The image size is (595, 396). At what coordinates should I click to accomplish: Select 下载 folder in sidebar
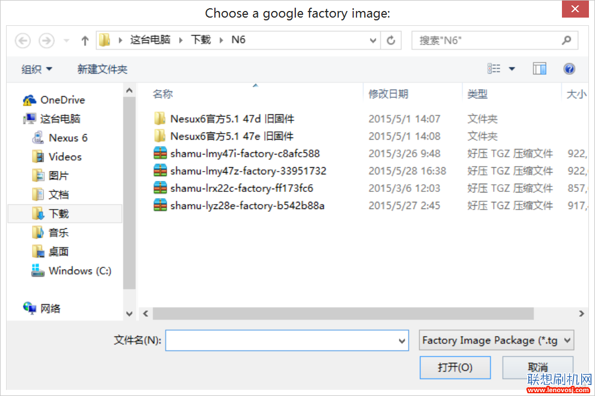point(64,214)
